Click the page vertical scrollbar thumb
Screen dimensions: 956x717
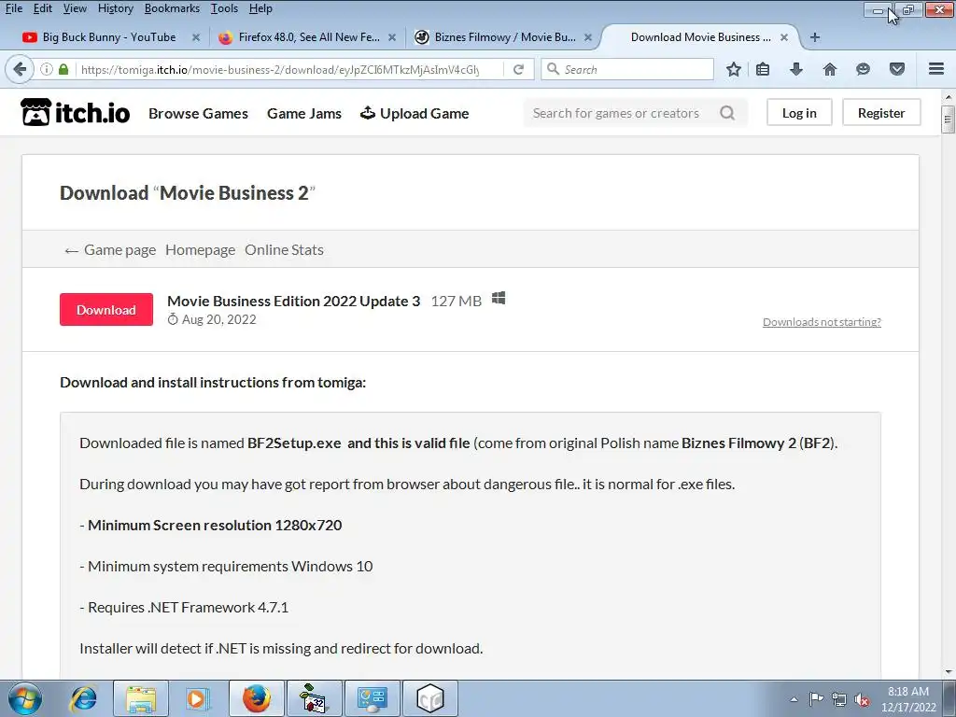coord(948,119)
